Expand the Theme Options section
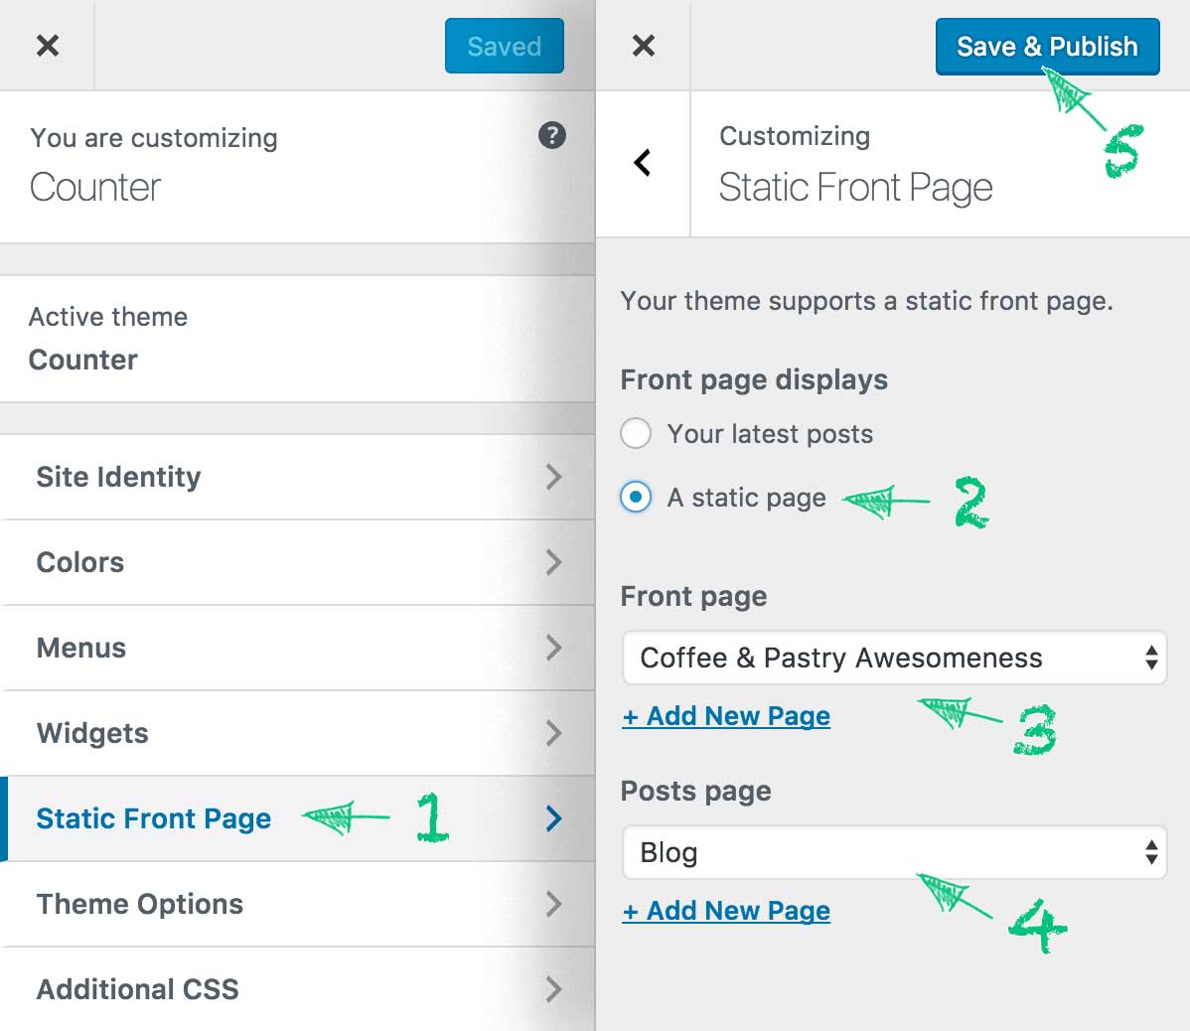This screenshot has width=1190, height=1031. 298,904
